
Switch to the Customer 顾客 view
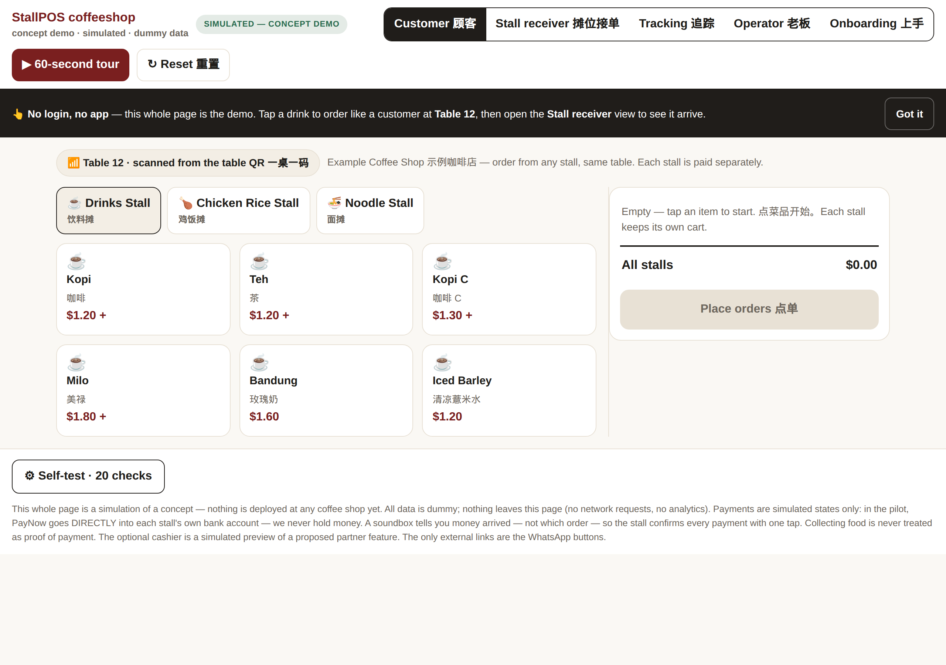pyautogui.click(x=435, y=24)
